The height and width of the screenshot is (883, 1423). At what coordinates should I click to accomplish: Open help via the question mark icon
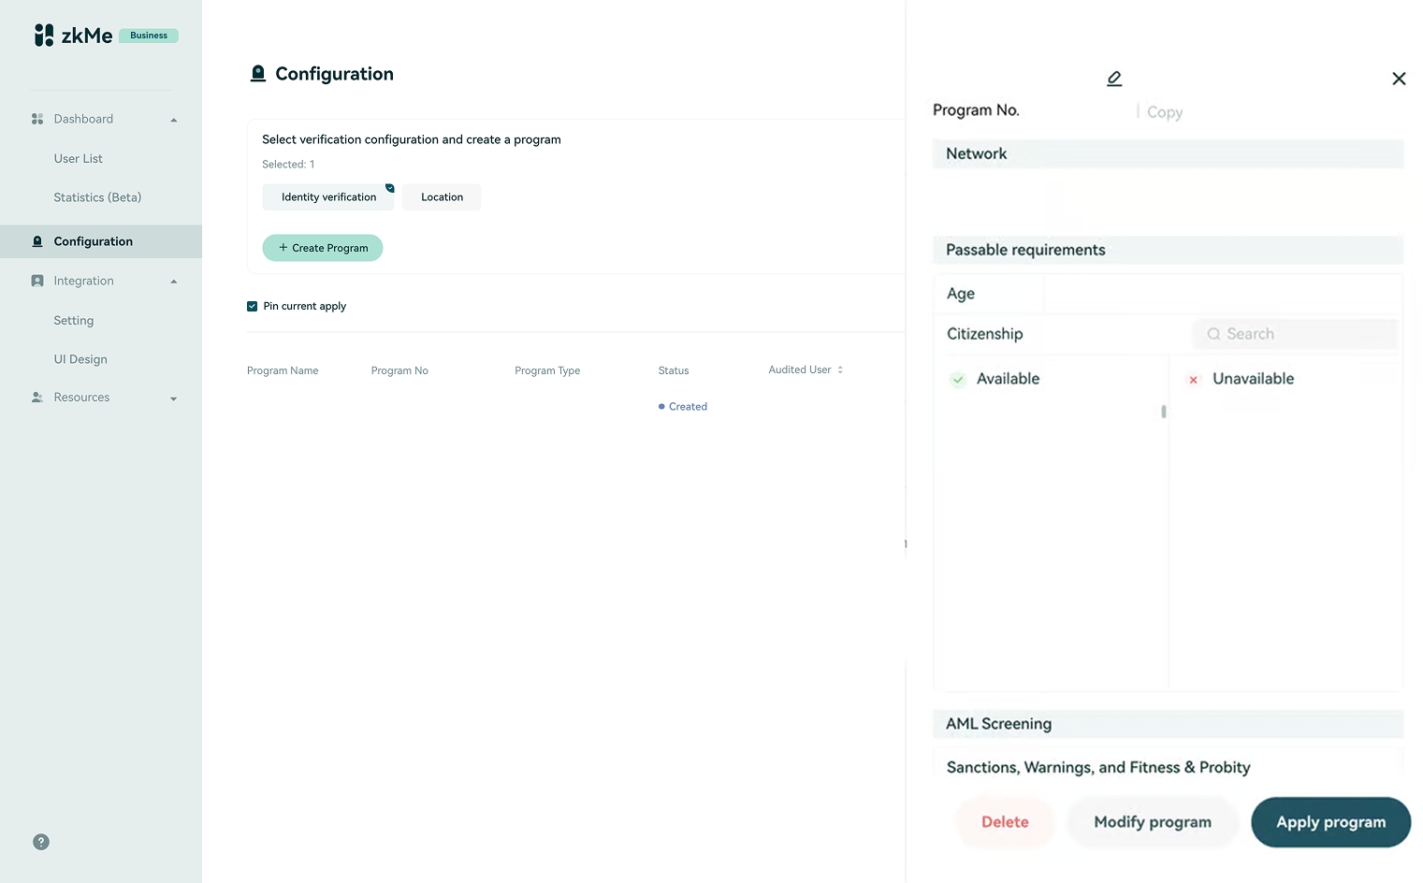point(41,842)
